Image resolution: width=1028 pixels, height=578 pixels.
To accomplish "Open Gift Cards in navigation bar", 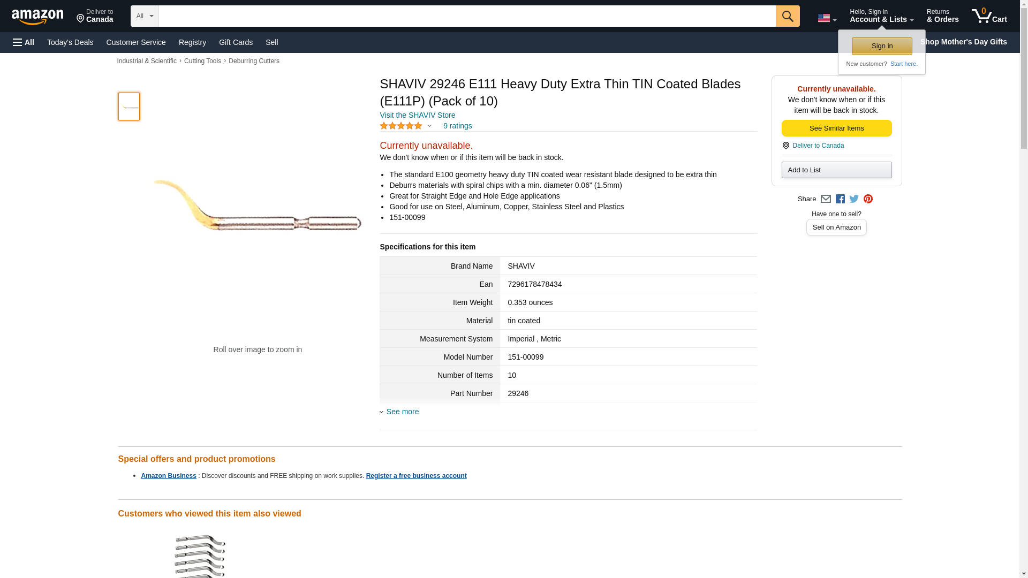I will [x=236, y=42].
